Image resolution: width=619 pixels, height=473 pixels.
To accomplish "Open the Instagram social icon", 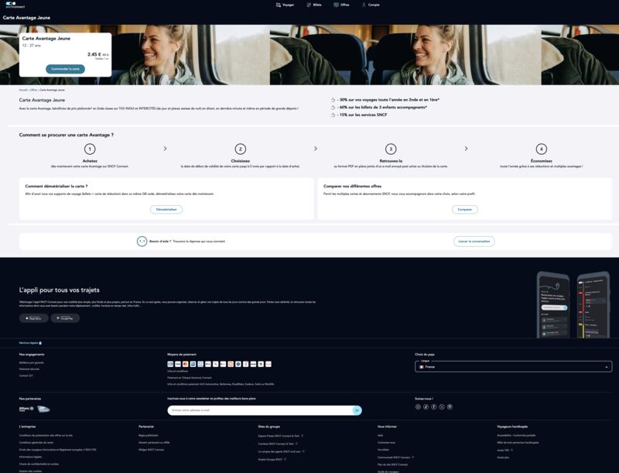I will [418, 406].
